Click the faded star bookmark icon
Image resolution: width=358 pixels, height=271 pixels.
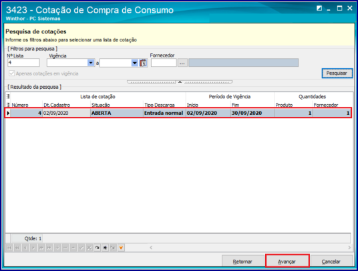coord(114,248)
